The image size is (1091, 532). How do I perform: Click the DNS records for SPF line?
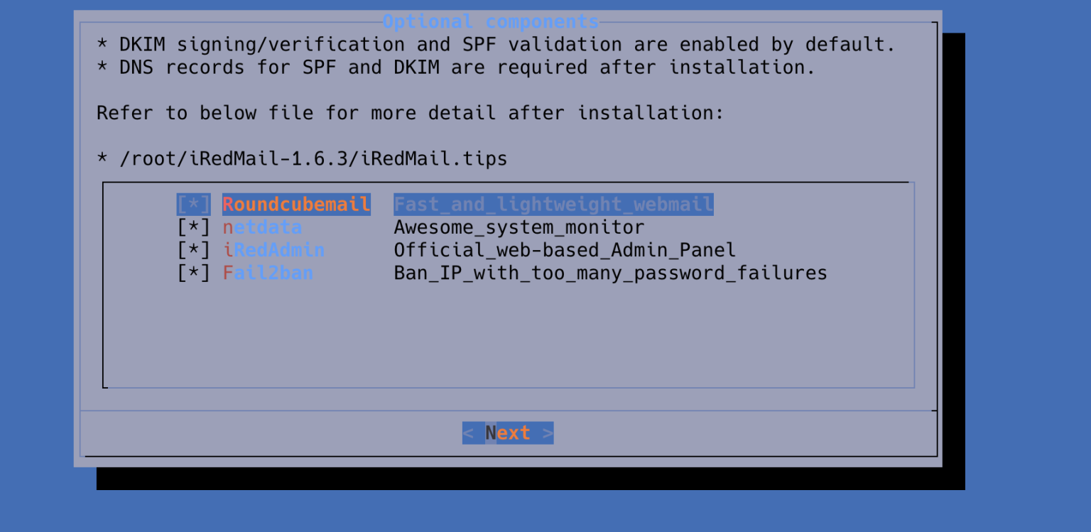pyautogui.click(x=456, y=67)
